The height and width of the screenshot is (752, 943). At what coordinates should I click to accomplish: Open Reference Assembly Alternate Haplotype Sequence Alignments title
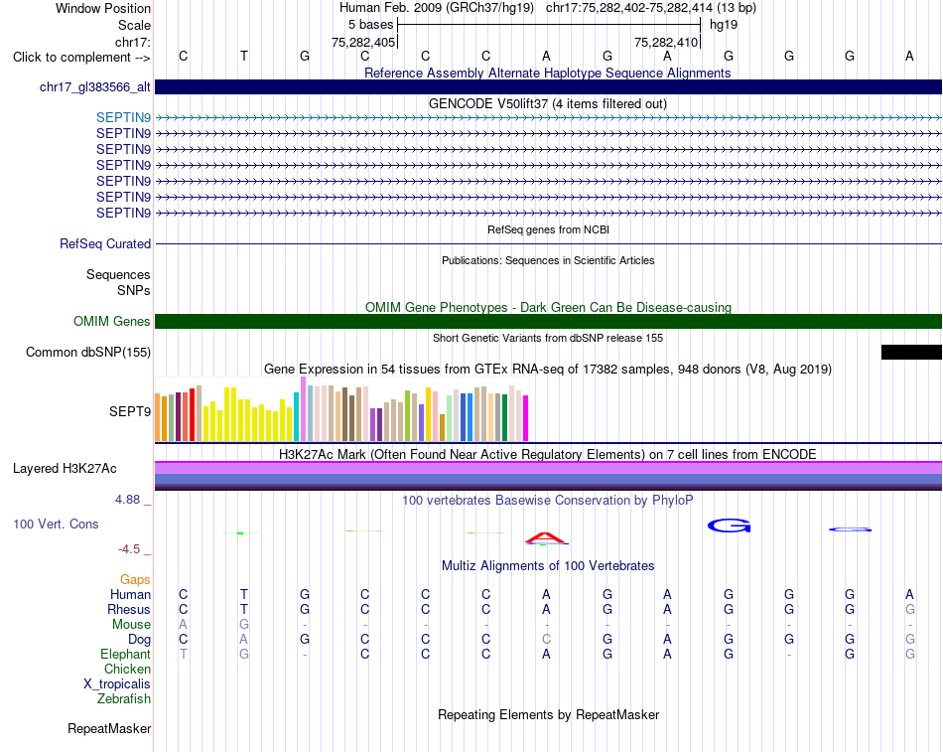548,73
